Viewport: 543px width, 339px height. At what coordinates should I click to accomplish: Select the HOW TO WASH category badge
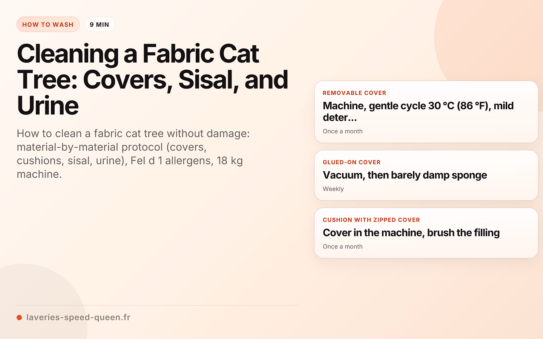tap(48, 24)
